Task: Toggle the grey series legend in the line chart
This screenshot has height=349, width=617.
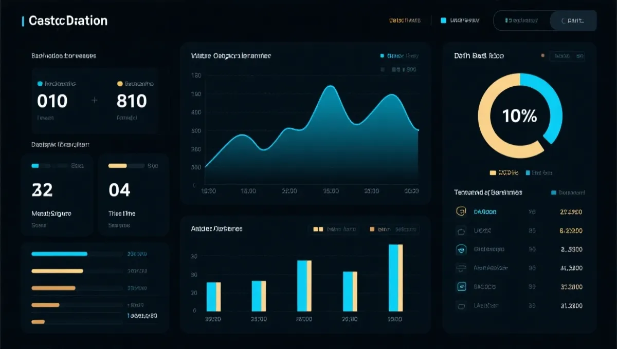Action: (x=399, y=69)
